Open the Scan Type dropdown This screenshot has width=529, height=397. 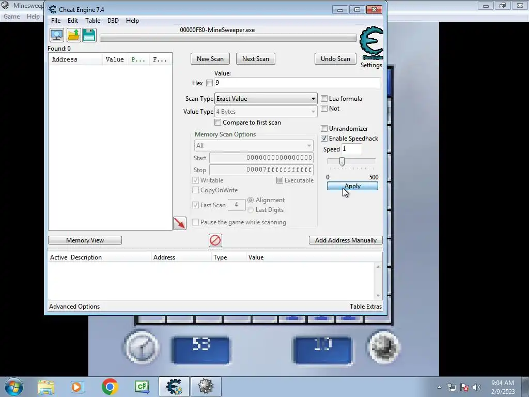(266, 99)
